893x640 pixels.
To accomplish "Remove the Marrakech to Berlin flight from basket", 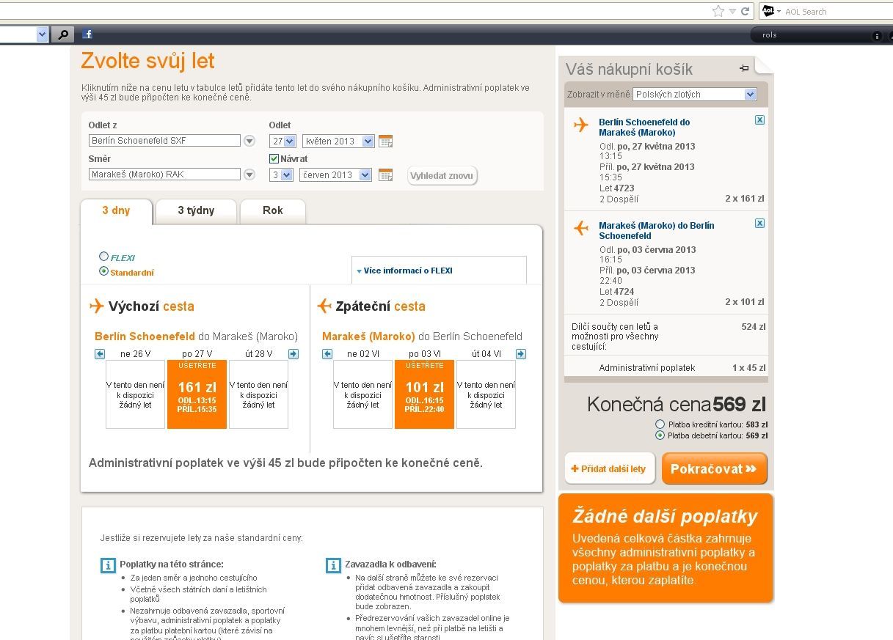I will pos(759,223).
